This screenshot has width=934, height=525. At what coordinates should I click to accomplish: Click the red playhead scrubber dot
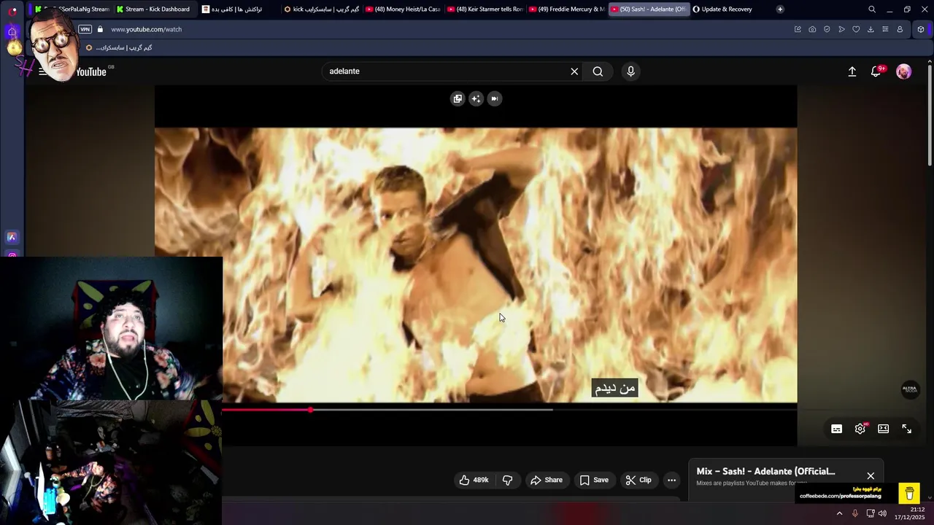[311, 410]
